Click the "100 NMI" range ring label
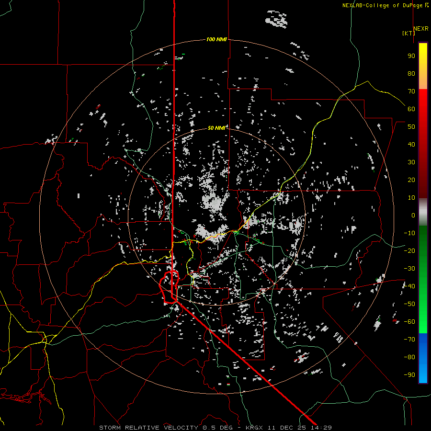Image resolution: width=431 pixels, height=431 pixels. (x=216, y=40)
